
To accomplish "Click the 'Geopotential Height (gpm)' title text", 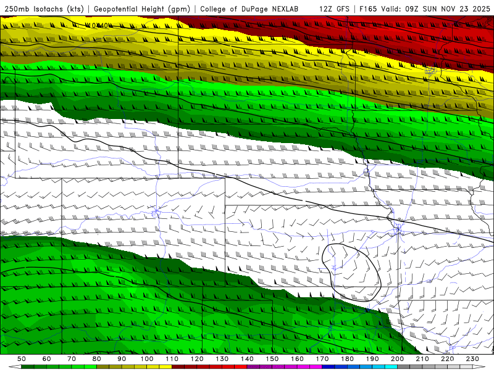I will 142,9.
